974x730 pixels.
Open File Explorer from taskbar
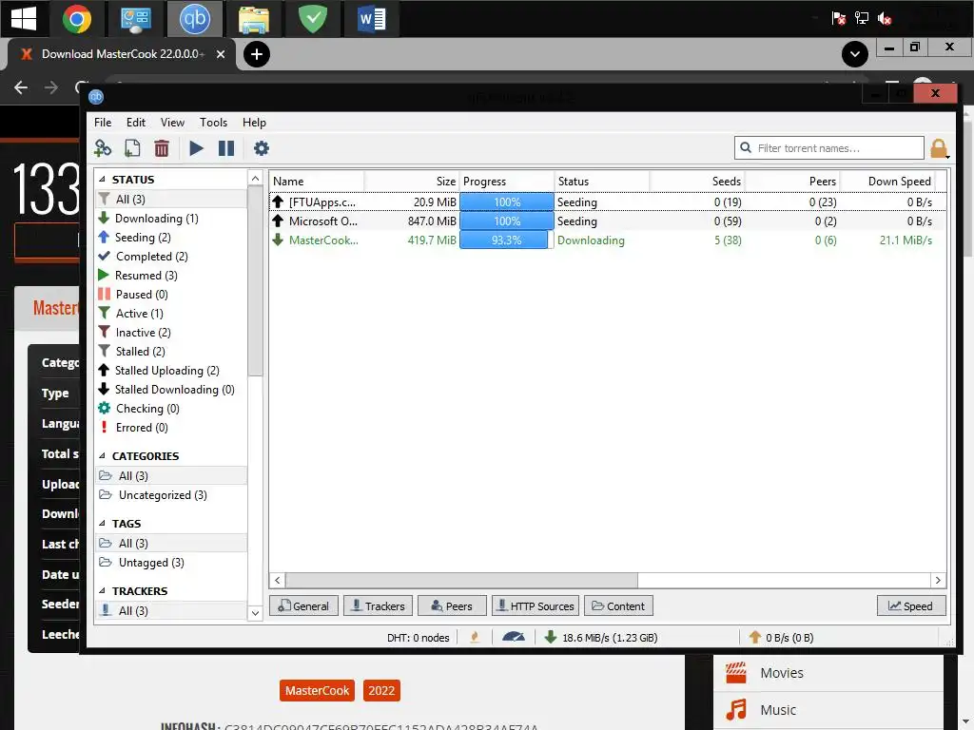click(x=253, y=19)
